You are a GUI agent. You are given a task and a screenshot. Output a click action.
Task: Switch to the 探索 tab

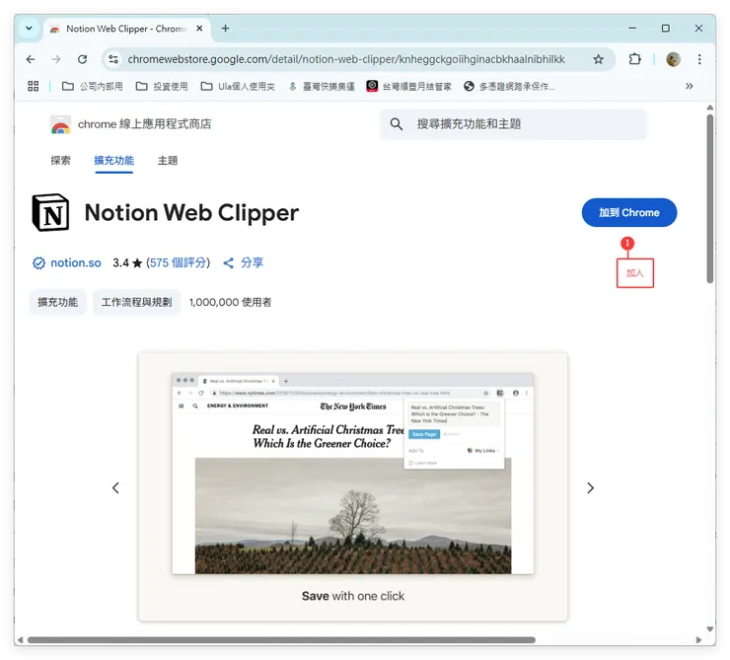(x=60, y=161)
